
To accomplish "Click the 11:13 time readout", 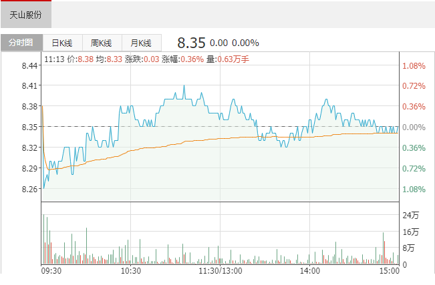I will [x=54, y=59].
